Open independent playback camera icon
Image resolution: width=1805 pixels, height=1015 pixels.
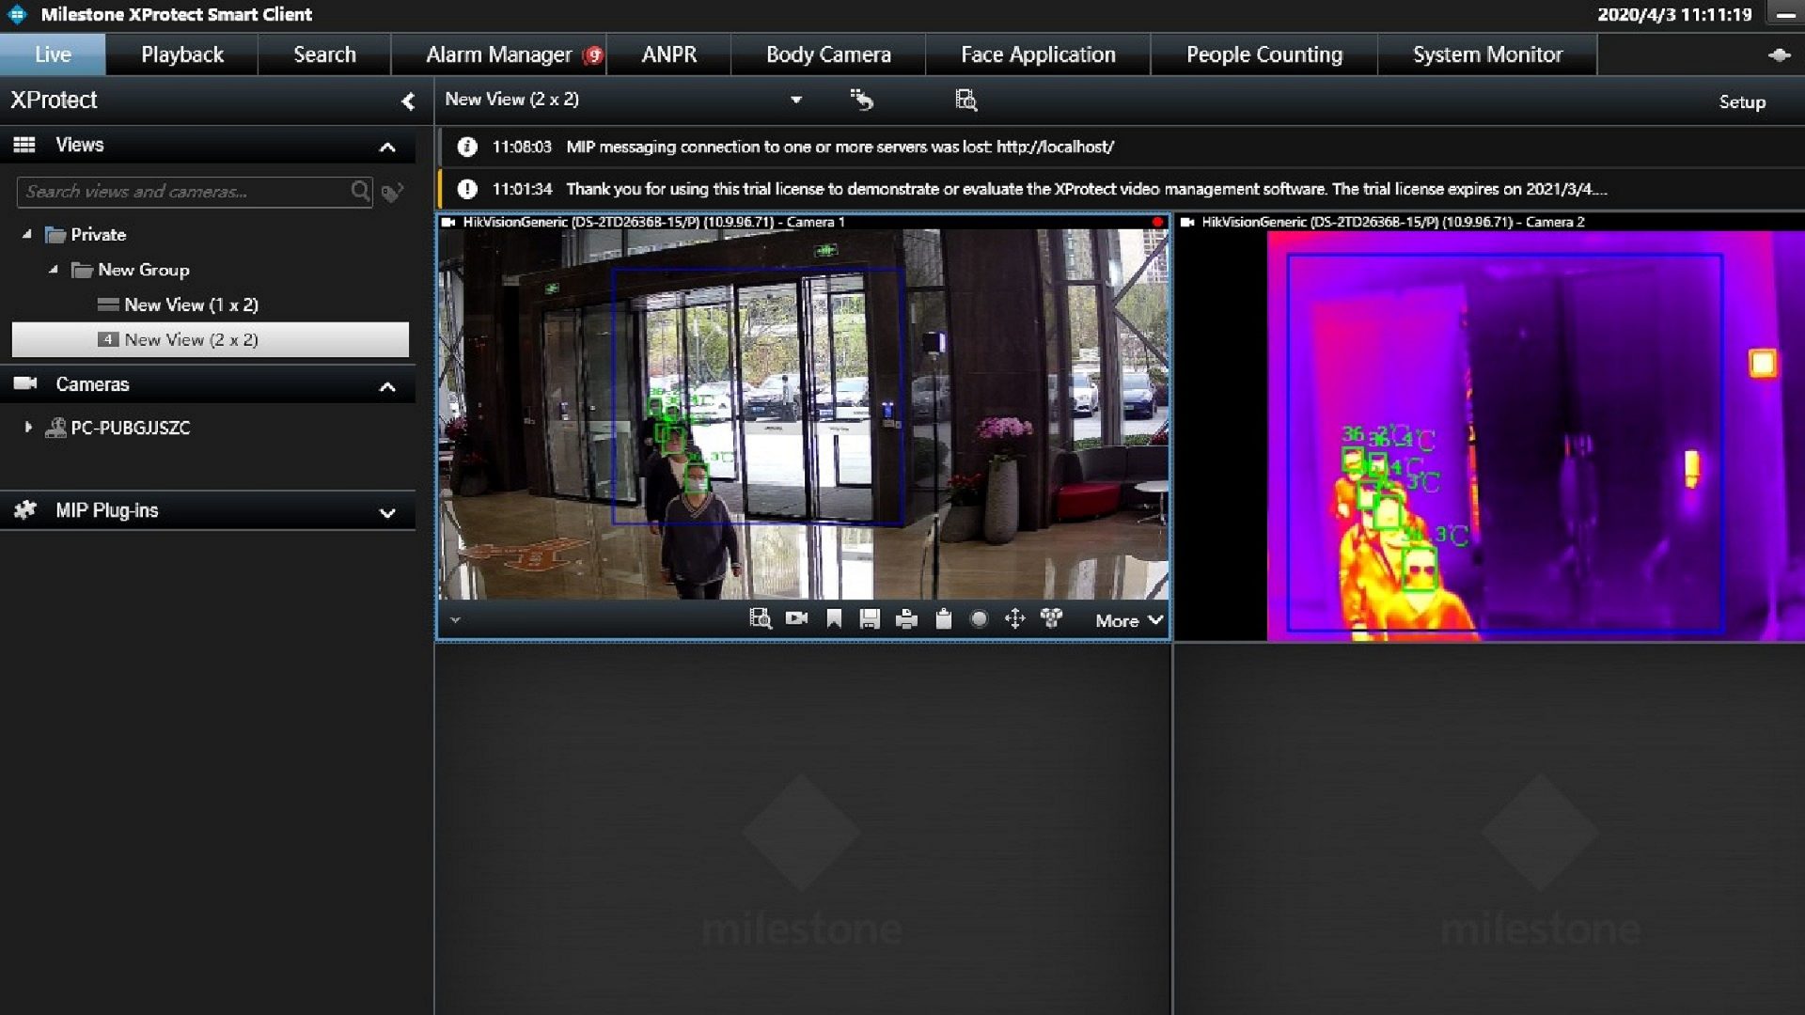click(796, 619)
